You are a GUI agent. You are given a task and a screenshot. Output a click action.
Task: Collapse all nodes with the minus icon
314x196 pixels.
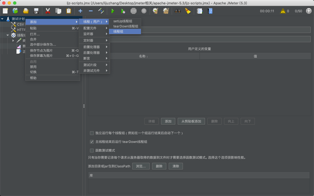pyautogui.click(x=91, y=11)
